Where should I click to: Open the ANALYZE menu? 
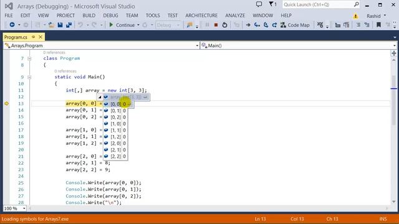coord(235,16)
